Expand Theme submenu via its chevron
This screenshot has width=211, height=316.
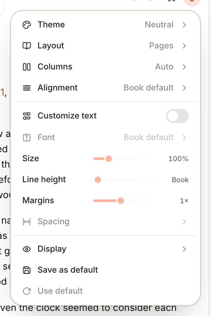tap(184, 25)
